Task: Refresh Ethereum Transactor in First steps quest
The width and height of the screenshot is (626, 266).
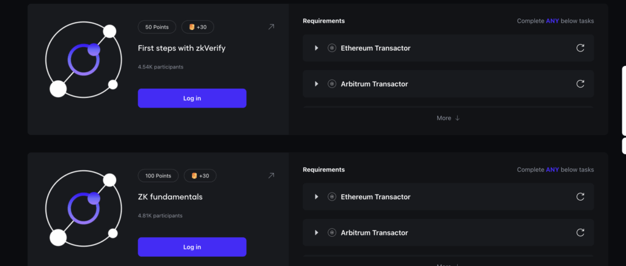Action: tap(580, 48)
